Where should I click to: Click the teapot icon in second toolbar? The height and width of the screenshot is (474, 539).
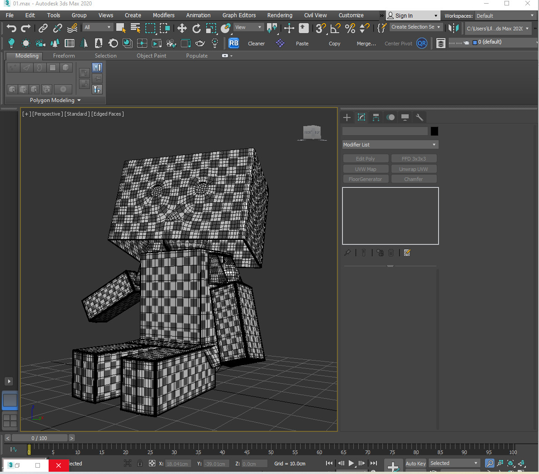point(200,43)
